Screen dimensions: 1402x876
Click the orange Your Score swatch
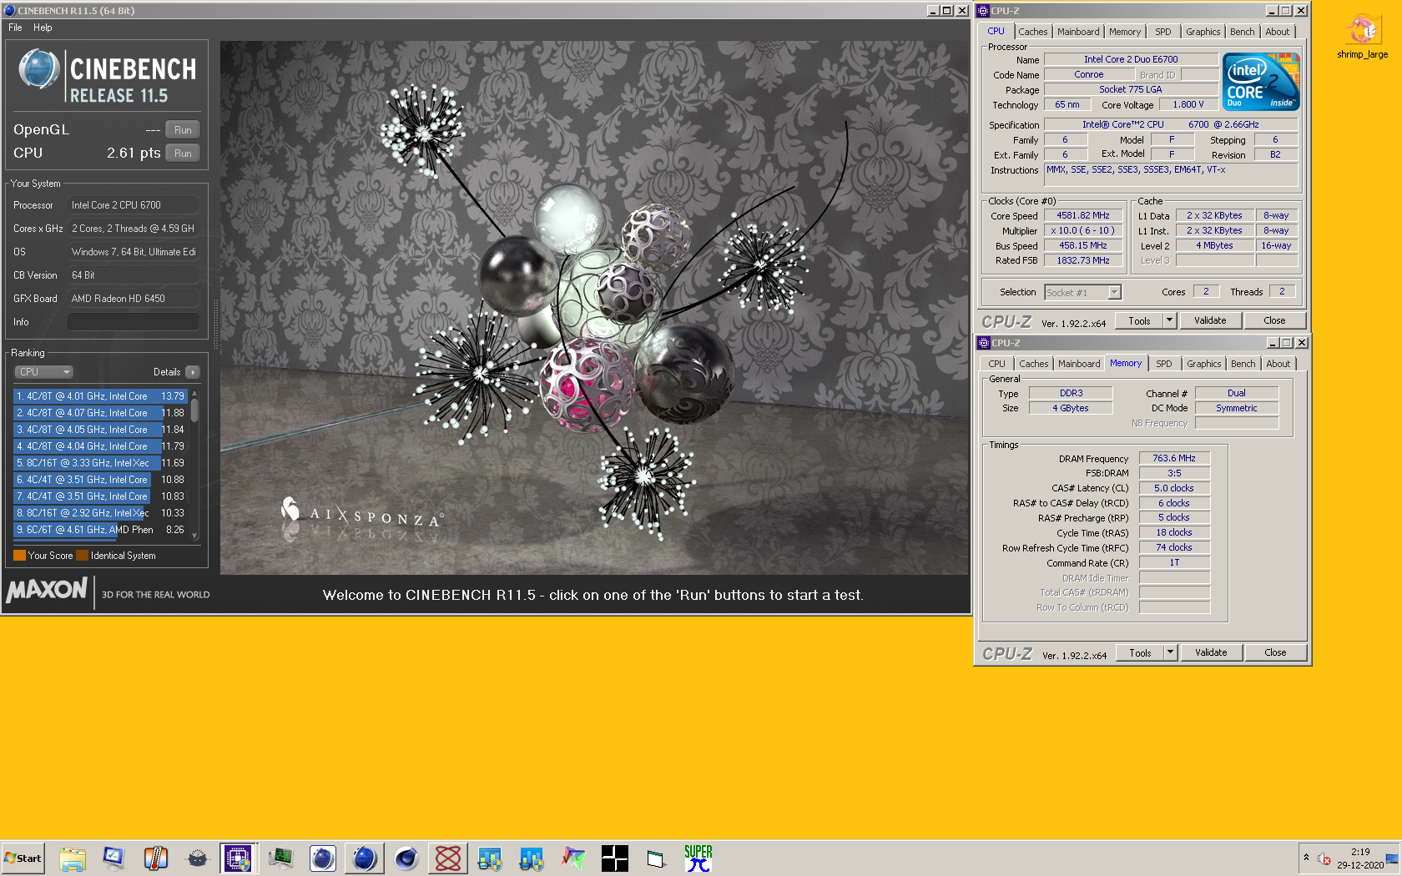[x=19, y=556]
